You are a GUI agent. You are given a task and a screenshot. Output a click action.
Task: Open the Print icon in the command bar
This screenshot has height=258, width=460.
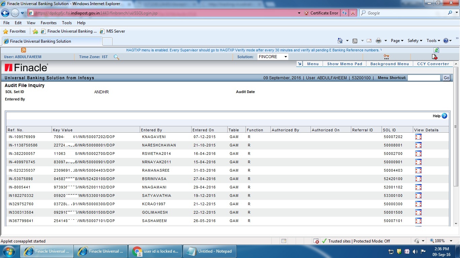[379, 40]
